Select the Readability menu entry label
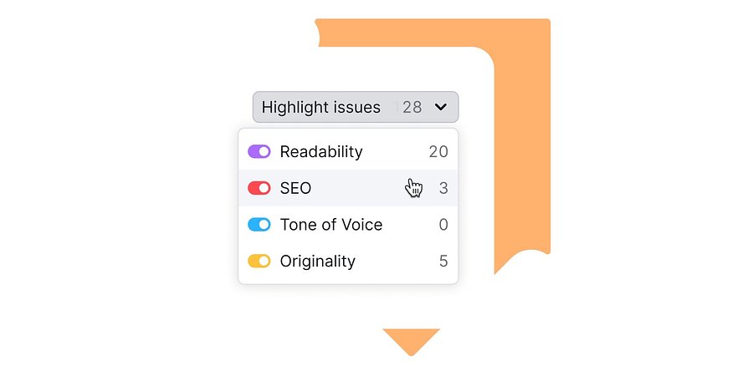The height and width of the screenshot is (376, 753). (321, 151)
